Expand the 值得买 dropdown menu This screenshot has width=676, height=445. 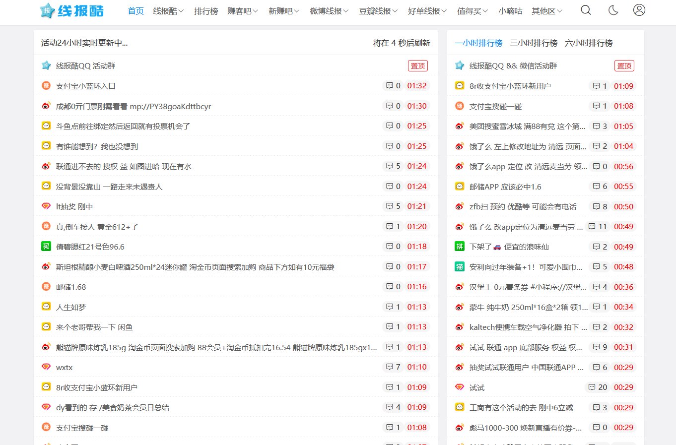(473, 11)
